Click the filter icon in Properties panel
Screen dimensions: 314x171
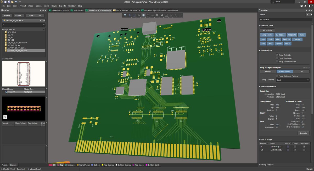click(x=307, y=15)
